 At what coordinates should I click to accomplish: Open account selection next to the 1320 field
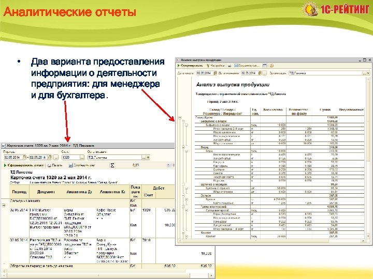(x=82, y=157)
